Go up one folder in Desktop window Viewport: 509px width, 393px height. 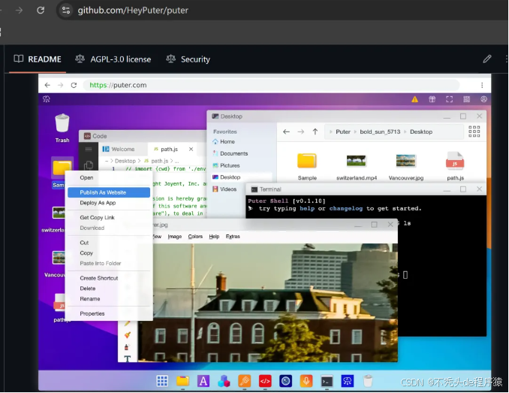point(315,132)
